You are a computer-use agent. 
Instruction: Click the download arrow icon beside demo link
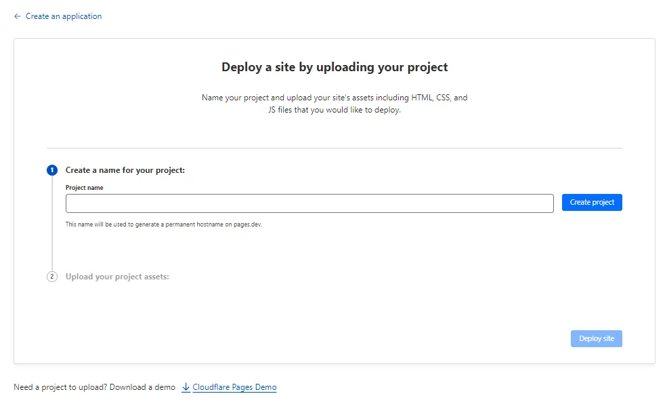(186, 387)
